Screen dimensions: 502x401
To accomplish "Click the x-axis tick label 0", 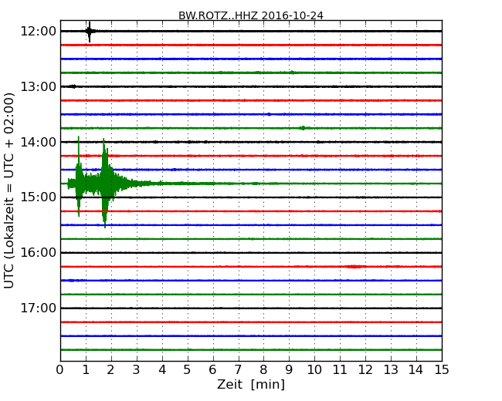I will [60, 370].
